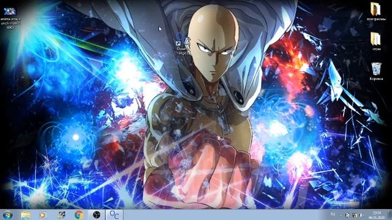Open Google Chrome from the taskbar
392x220 pixels.
pyautogui.click(x=79, y=215)
